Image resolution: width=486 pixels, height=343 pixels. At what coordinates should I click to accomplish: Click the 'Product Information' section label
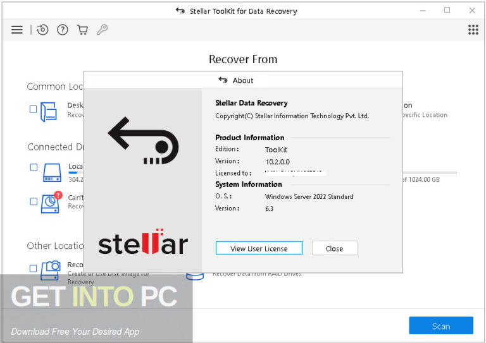pyautogui.click(x=249, y=138)
